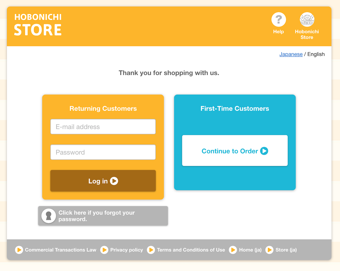Open the forgot your password link
Image resolution: width=340 pixels, height=271 pixels.
click(x=103, y=216)
